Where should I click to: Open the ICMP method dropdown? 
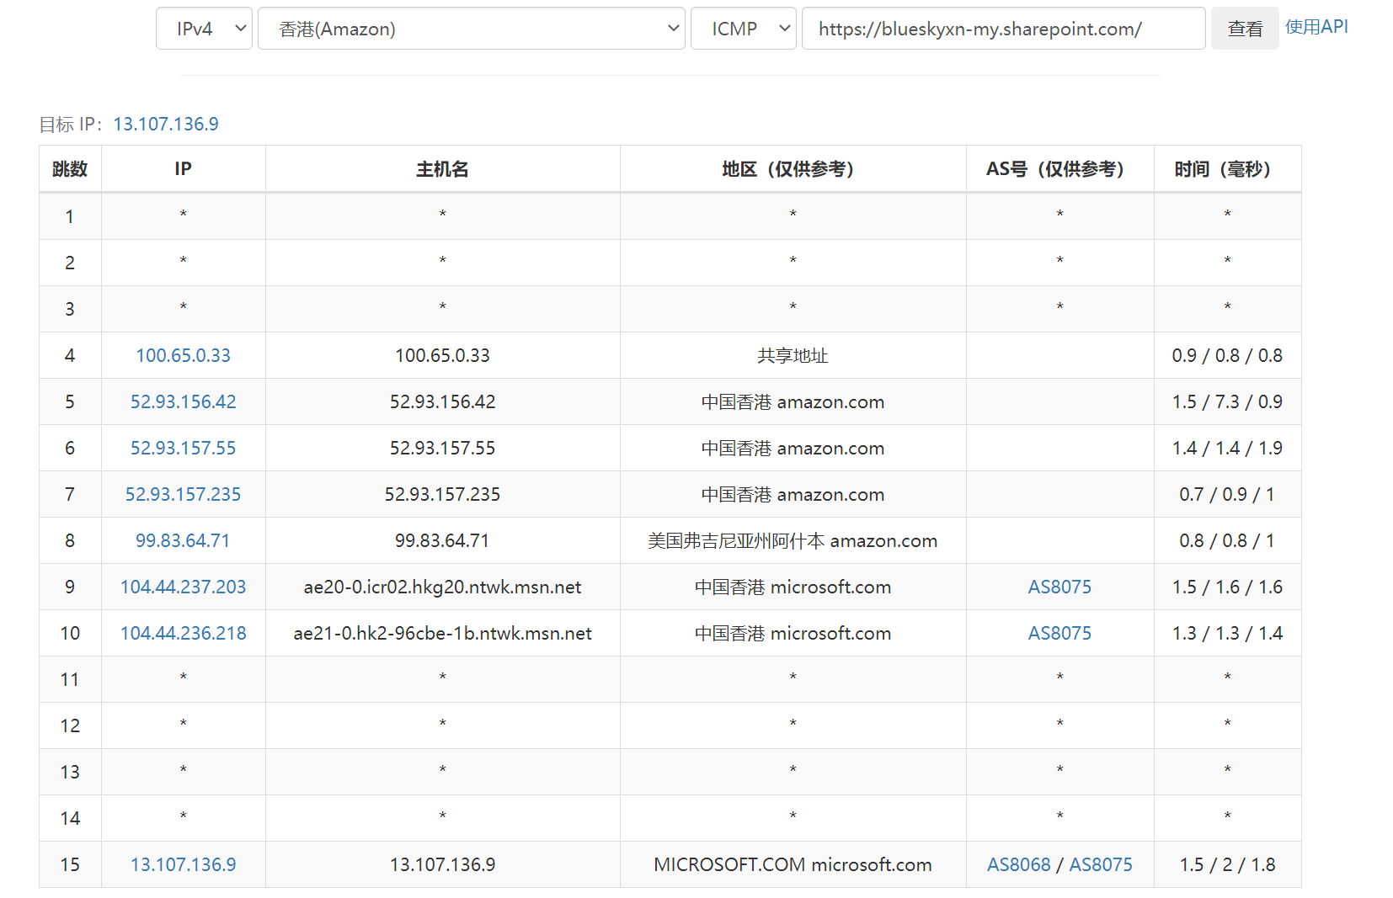coord(743,29)
